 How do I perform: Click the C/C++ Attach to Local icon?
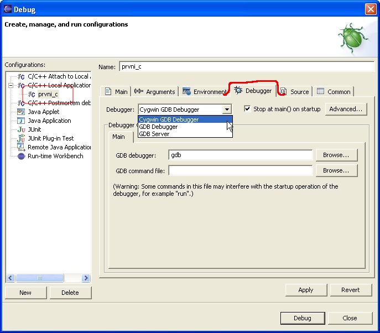[21, 76]
